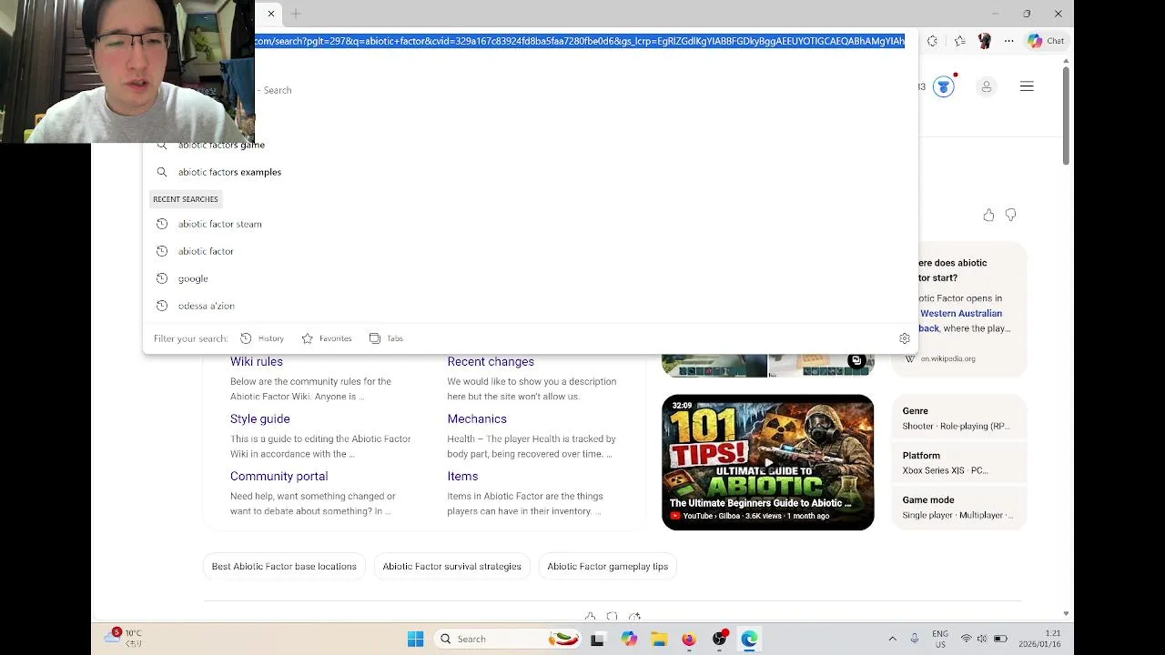
Task: Search Abiotic Factor gameplay tips
Action: coord(607,566)
